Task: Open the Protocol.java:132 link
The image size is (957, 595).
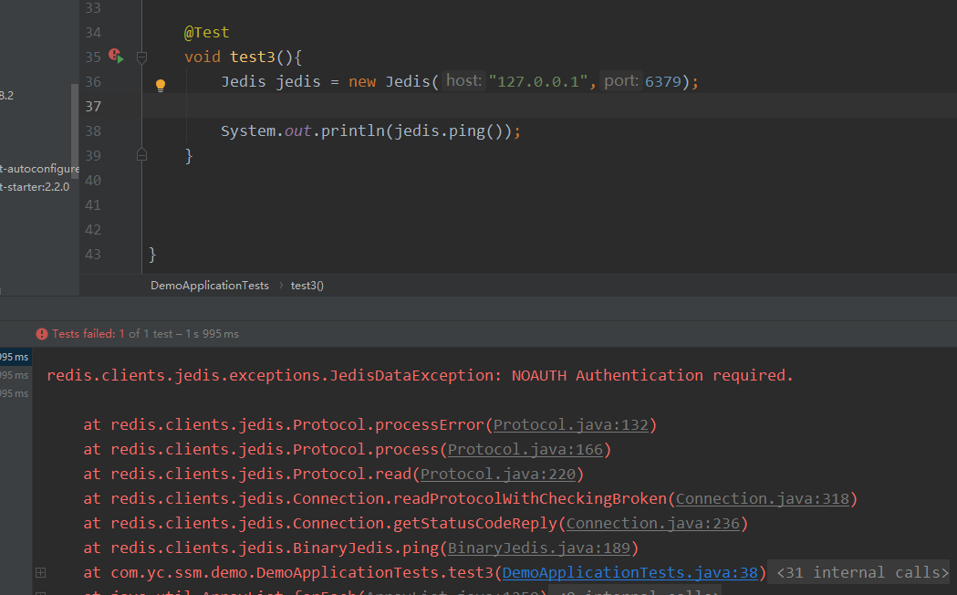Action: click(570, 424)
